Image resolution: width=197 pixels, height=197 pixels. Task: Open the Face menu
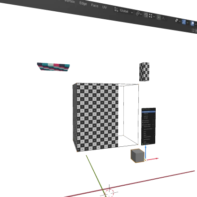(95, 5)
